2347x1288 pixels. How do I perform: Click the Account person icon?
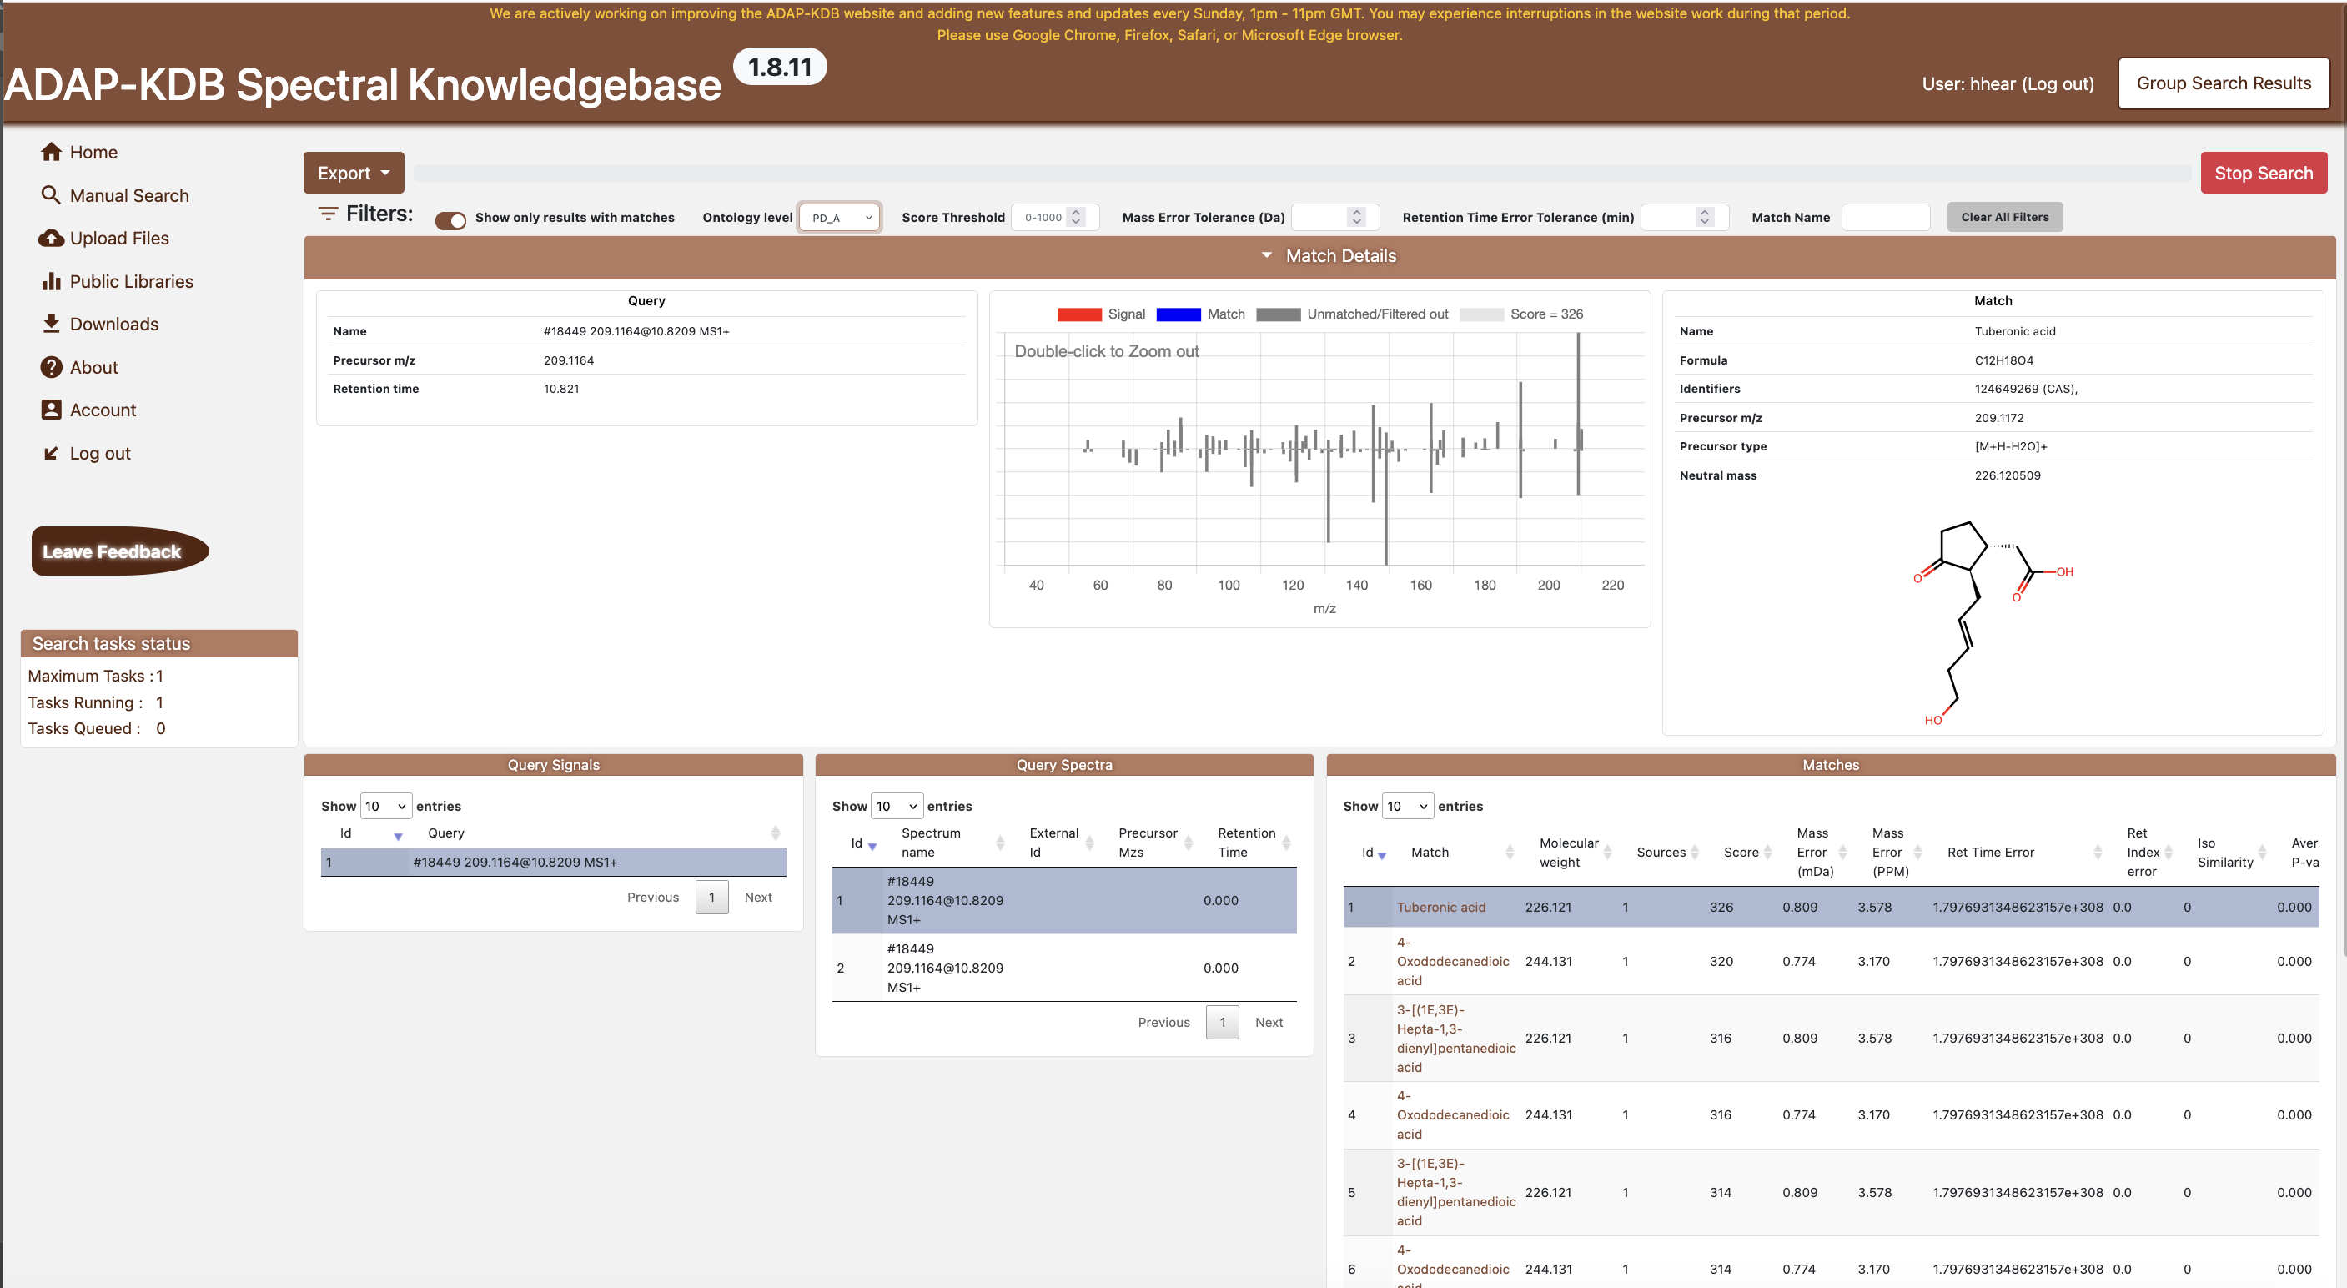(x=51, y=410)
